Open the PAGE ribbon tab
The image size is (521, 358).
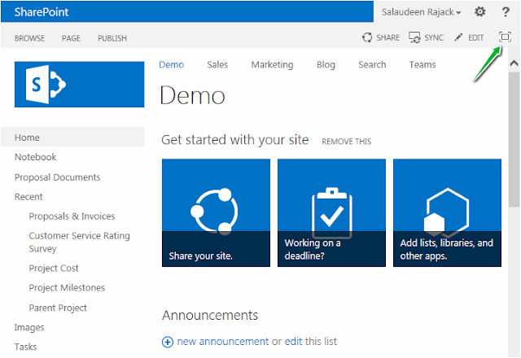(x=71, y=38)
